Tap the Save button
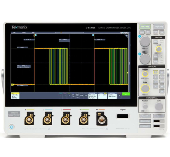 click(x=159, y=116)
